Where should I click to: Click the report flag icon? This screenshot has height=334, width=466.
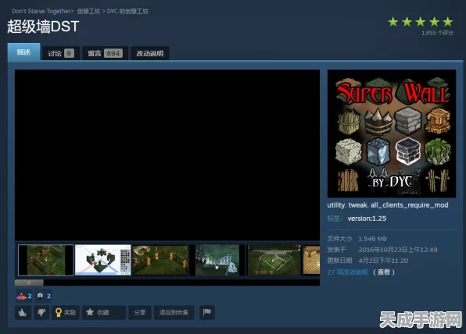pyautogui.click(x=207, y=312)
